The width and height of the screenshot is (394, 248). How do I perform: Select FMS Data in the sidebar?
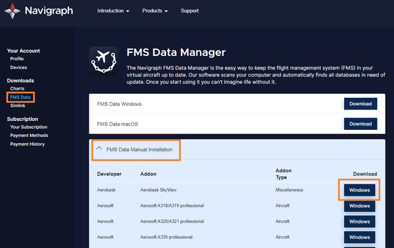[x=20, y=97]
